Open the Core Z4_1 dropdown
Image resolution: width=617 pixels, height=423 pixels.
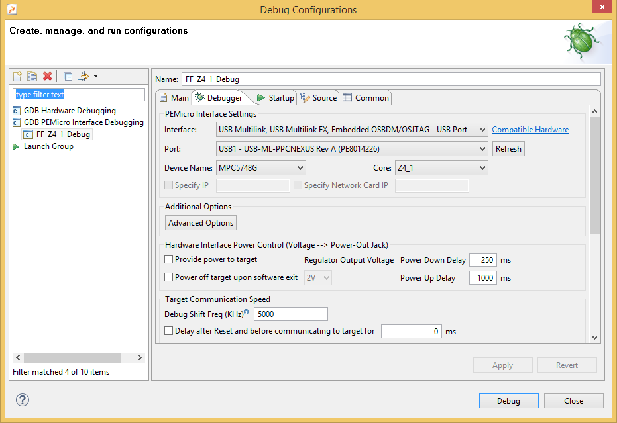(x=441, y=168)
